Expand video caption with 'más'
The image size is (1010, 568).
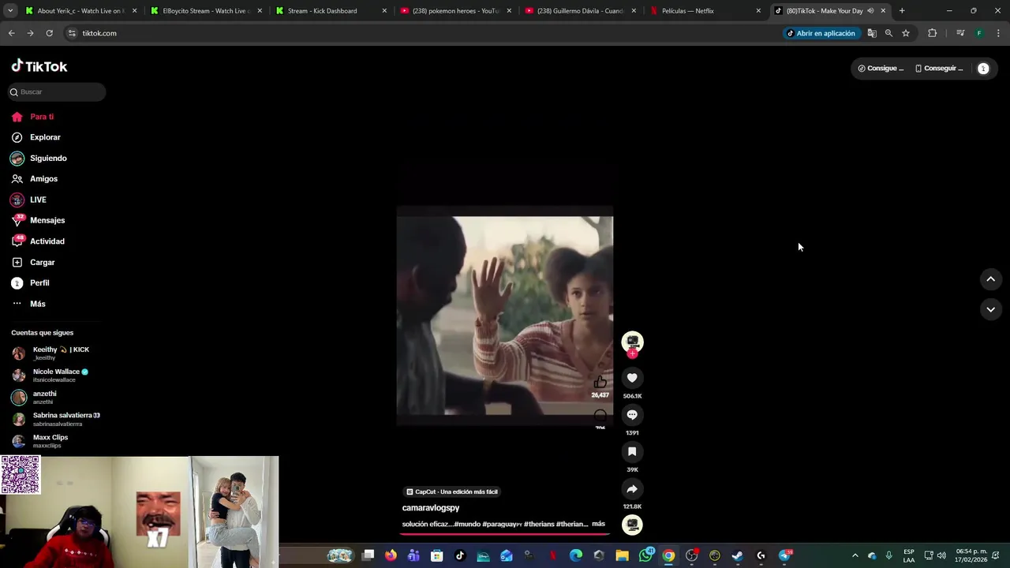click(x=598, y=524)
